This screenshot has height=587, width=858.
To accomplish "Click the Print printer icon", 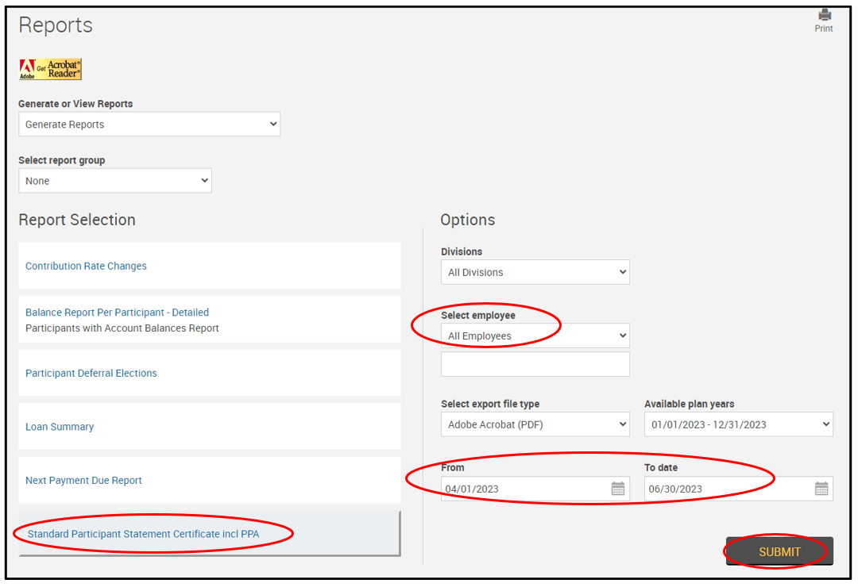I will point(824,15).
